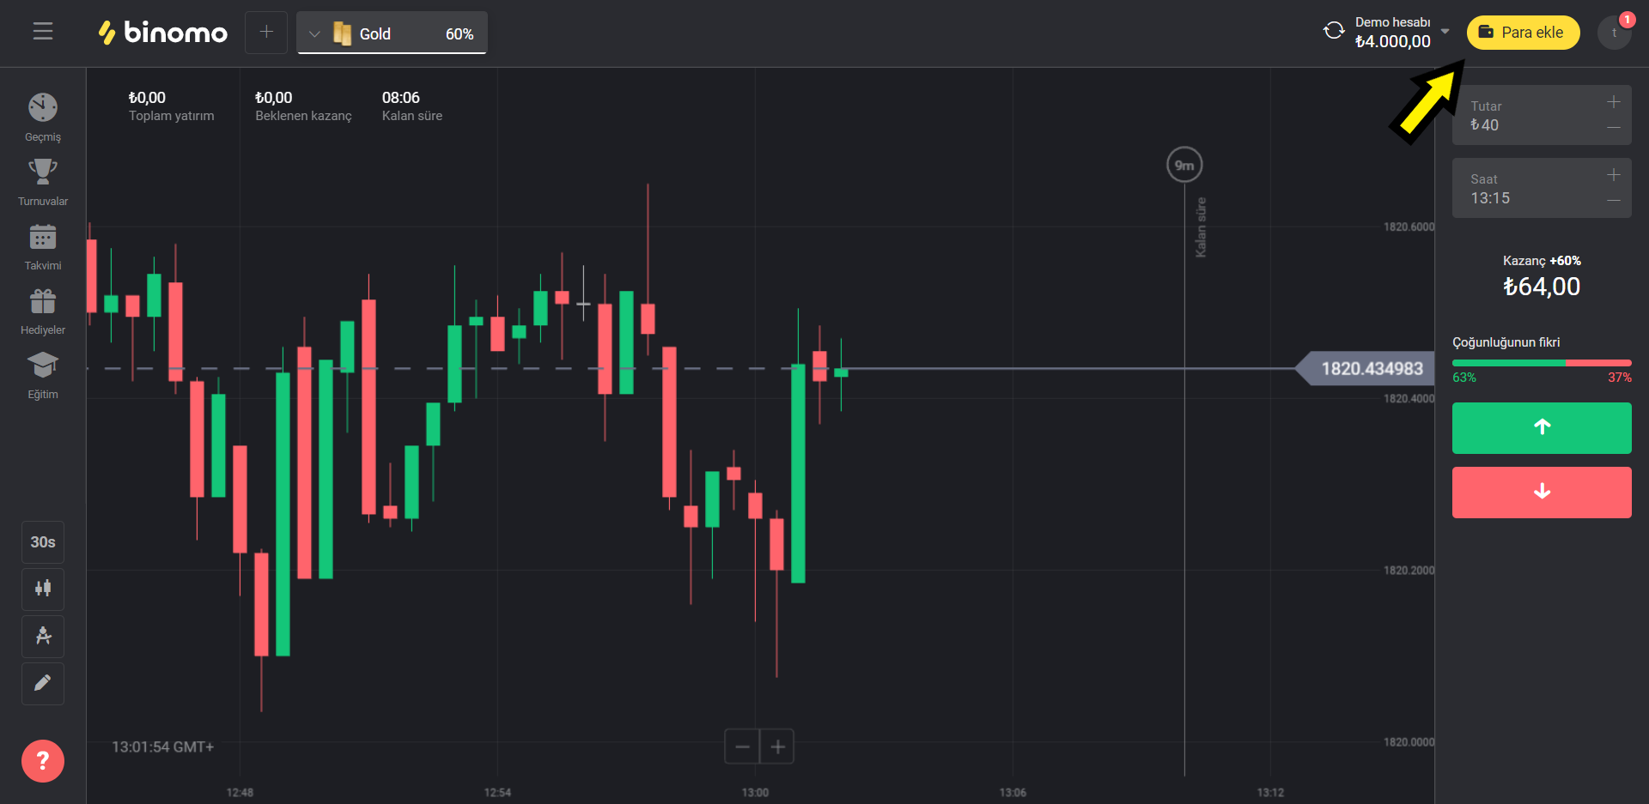Image resolution: width=1649 pixels, height=804 pixels.
Task: Open Turnuvalar tournaments trophy icon
Action: pyautogui.click(x=43, y=181)
